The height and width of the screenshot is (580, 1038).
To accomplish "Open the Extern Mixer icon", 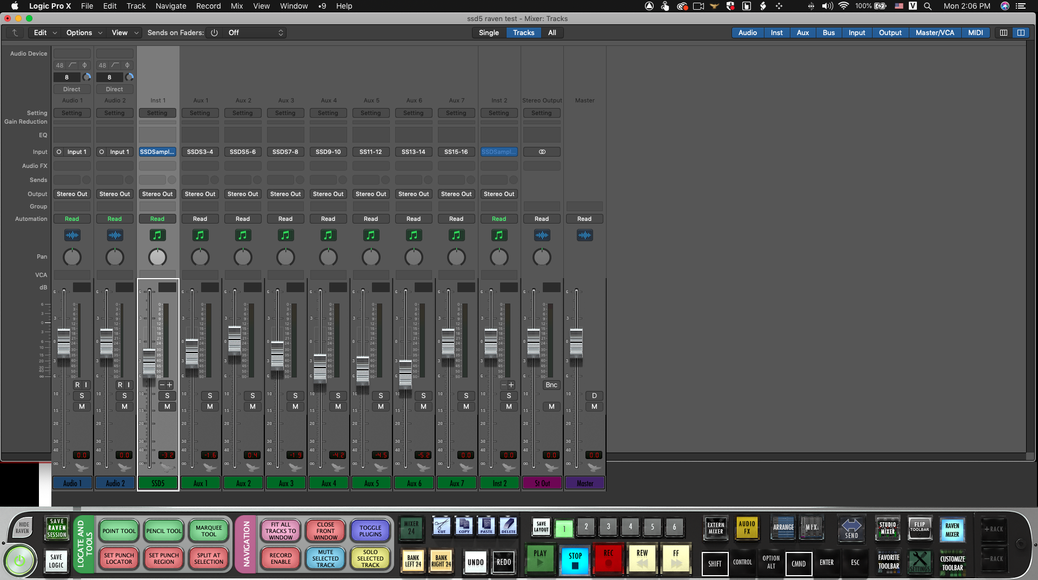I will [x=716, y=528].
